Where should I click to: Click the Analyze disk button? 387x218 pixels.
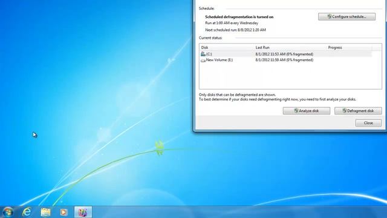coord(307,111)
